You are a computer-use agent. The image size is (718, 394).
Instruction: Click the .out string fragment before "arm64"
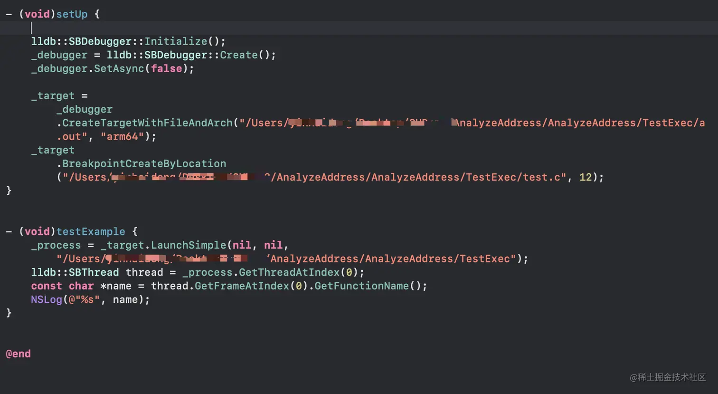pos(72,137)
